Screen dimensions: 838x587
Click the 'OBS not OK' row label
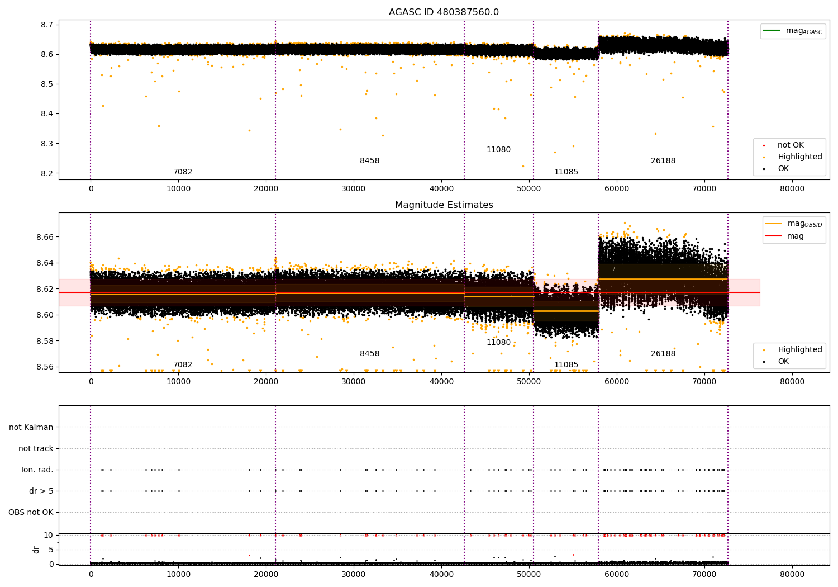pyautogui.click(x=31, y=512)
